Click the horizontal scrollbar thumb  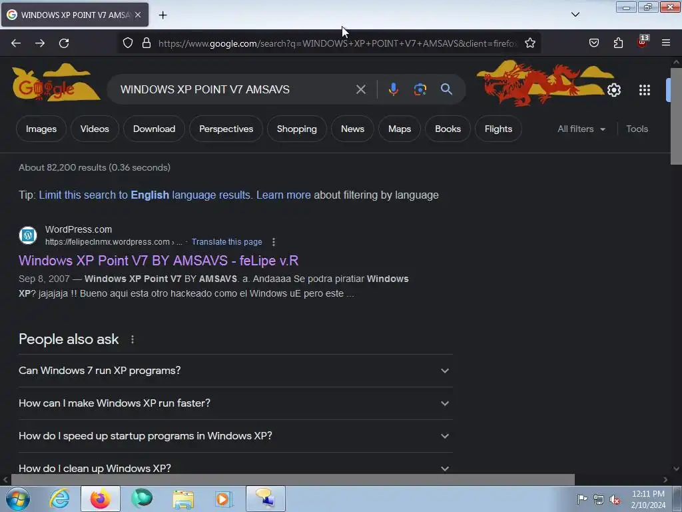[x=292, y=480]
